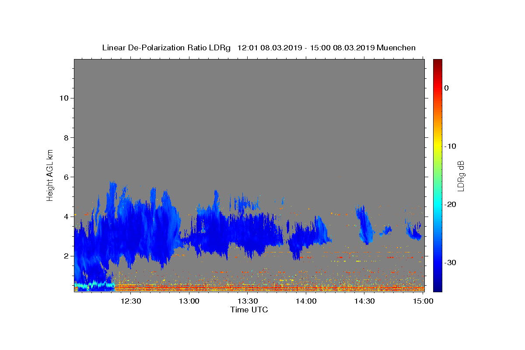Image resolution: width=525 pixels, height=350 pixels.
Task: Click the cyan near-ground layer before 12:30
Action: (94, 286)
